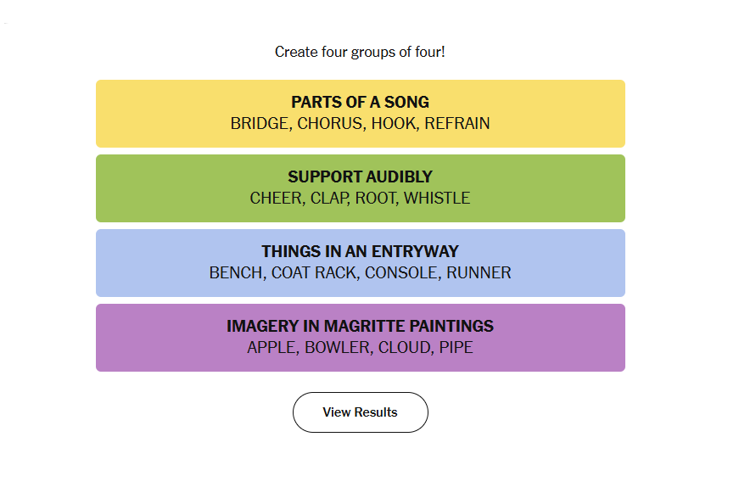Click the word BRIDGE in yellow group
Viewport: 739px width, 493px height.
(x=260, y=124)
